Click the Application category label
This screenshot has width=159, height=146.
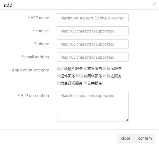pos(30,70)
